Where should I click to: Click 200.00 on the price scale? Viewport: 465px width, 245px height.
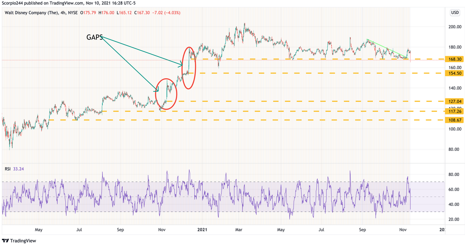click(x=455, y=27)
